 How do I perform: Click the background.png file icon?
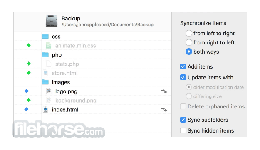49,100
